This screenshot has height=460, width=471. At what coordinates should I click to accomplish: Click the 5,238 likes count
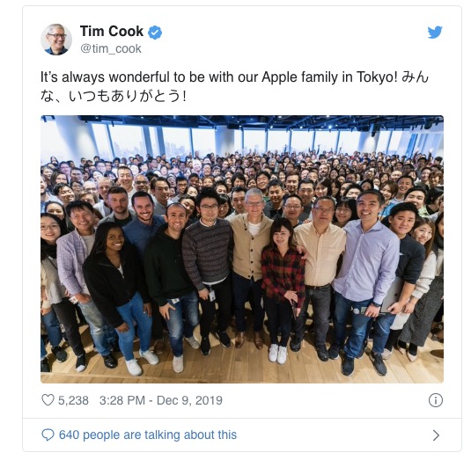tap(73, 400)
